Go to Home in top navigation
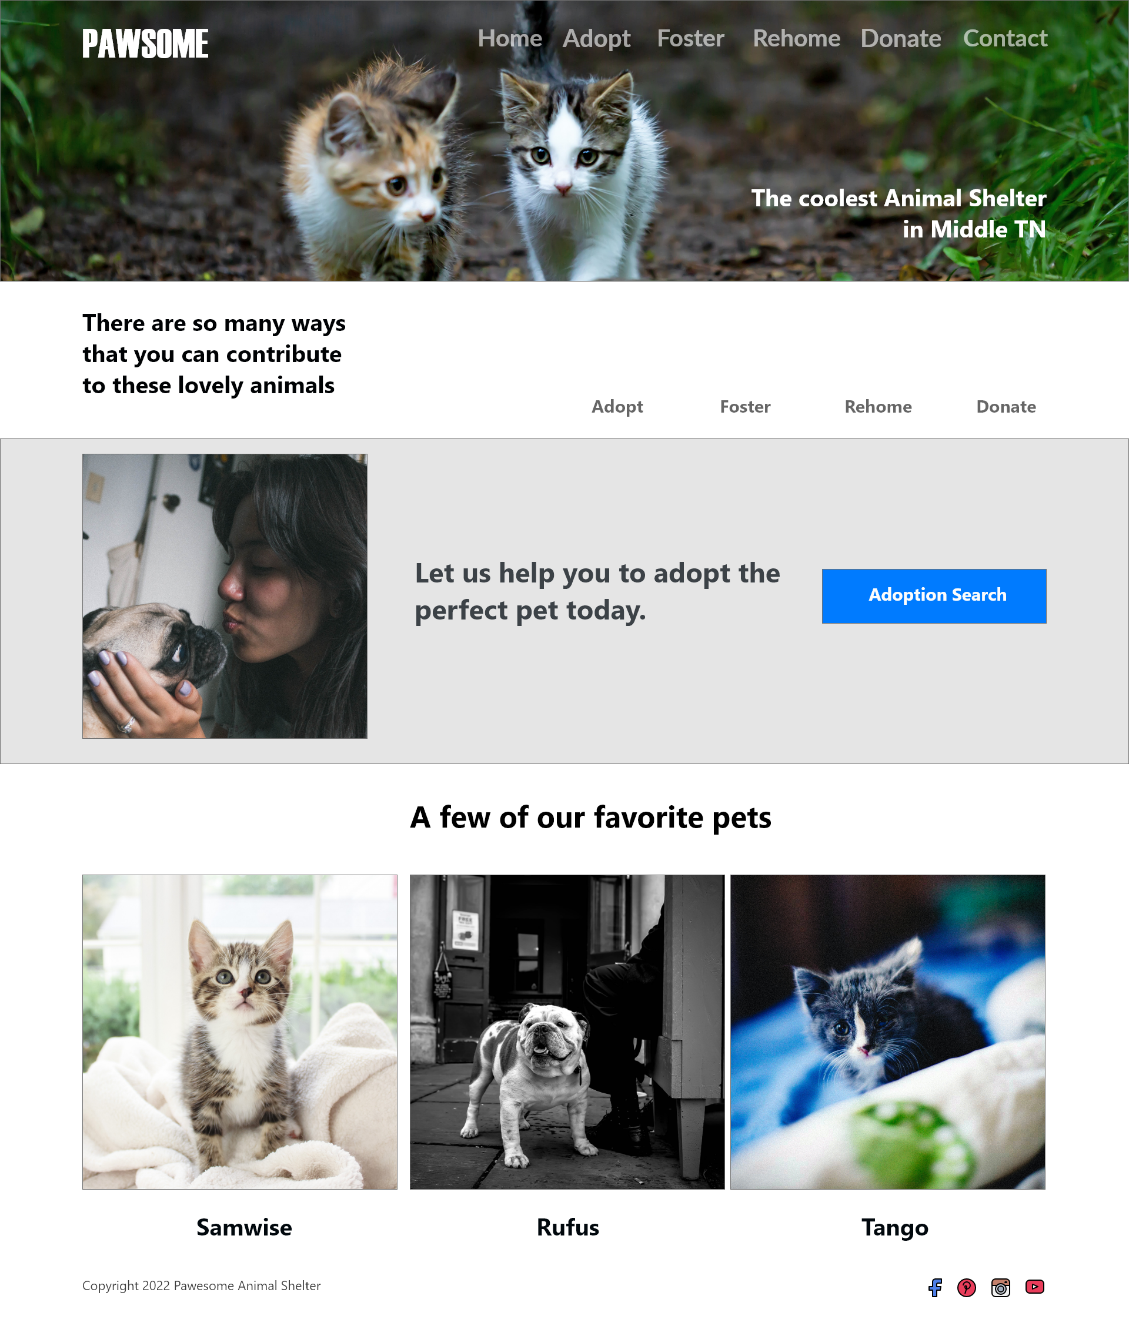The image size is (1129, 1326). tap(509, 38)
